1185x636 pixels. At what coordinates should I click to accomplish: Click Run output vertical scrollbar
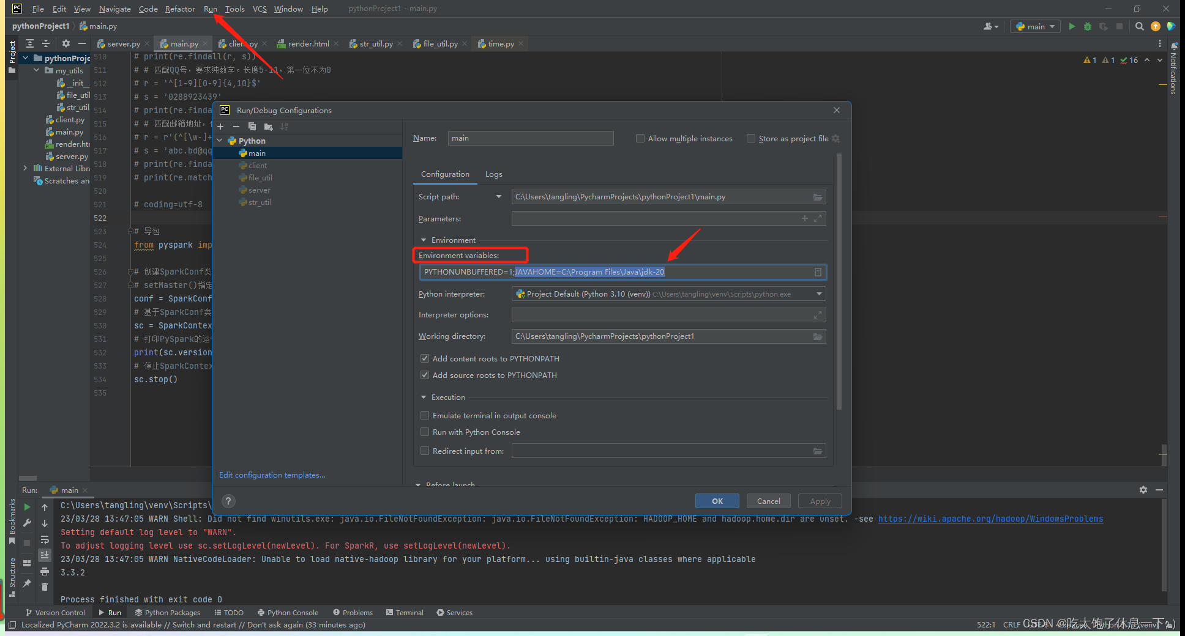1164,544
